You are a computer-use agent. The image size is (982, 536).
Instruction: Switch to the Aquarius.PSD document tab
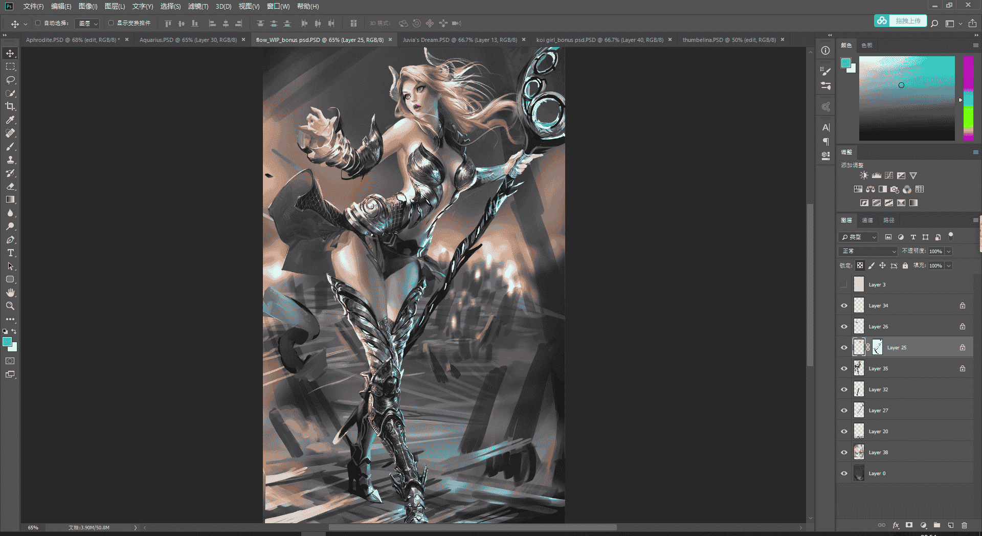[188, 40]
